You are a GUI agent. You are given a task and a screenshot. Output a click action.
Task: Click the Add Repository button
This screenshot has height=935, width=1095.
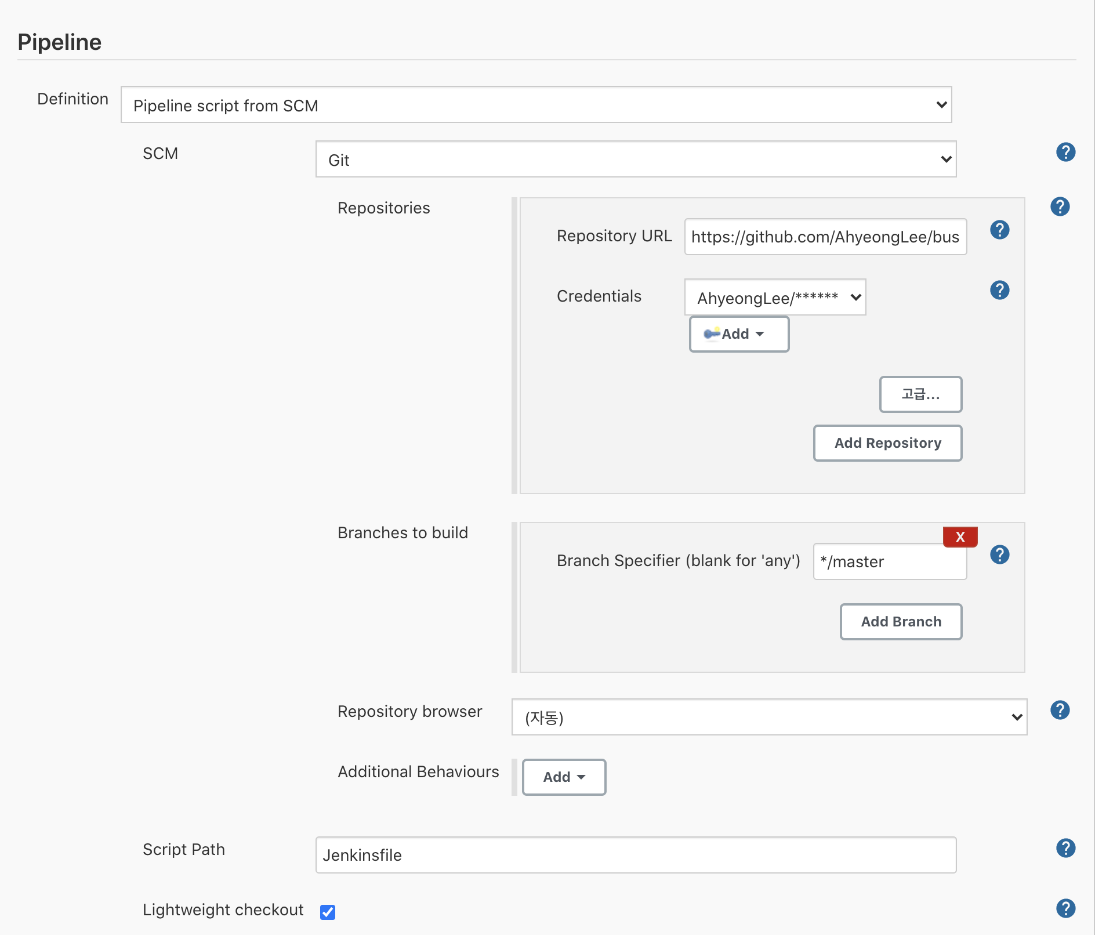pos(887,443)
